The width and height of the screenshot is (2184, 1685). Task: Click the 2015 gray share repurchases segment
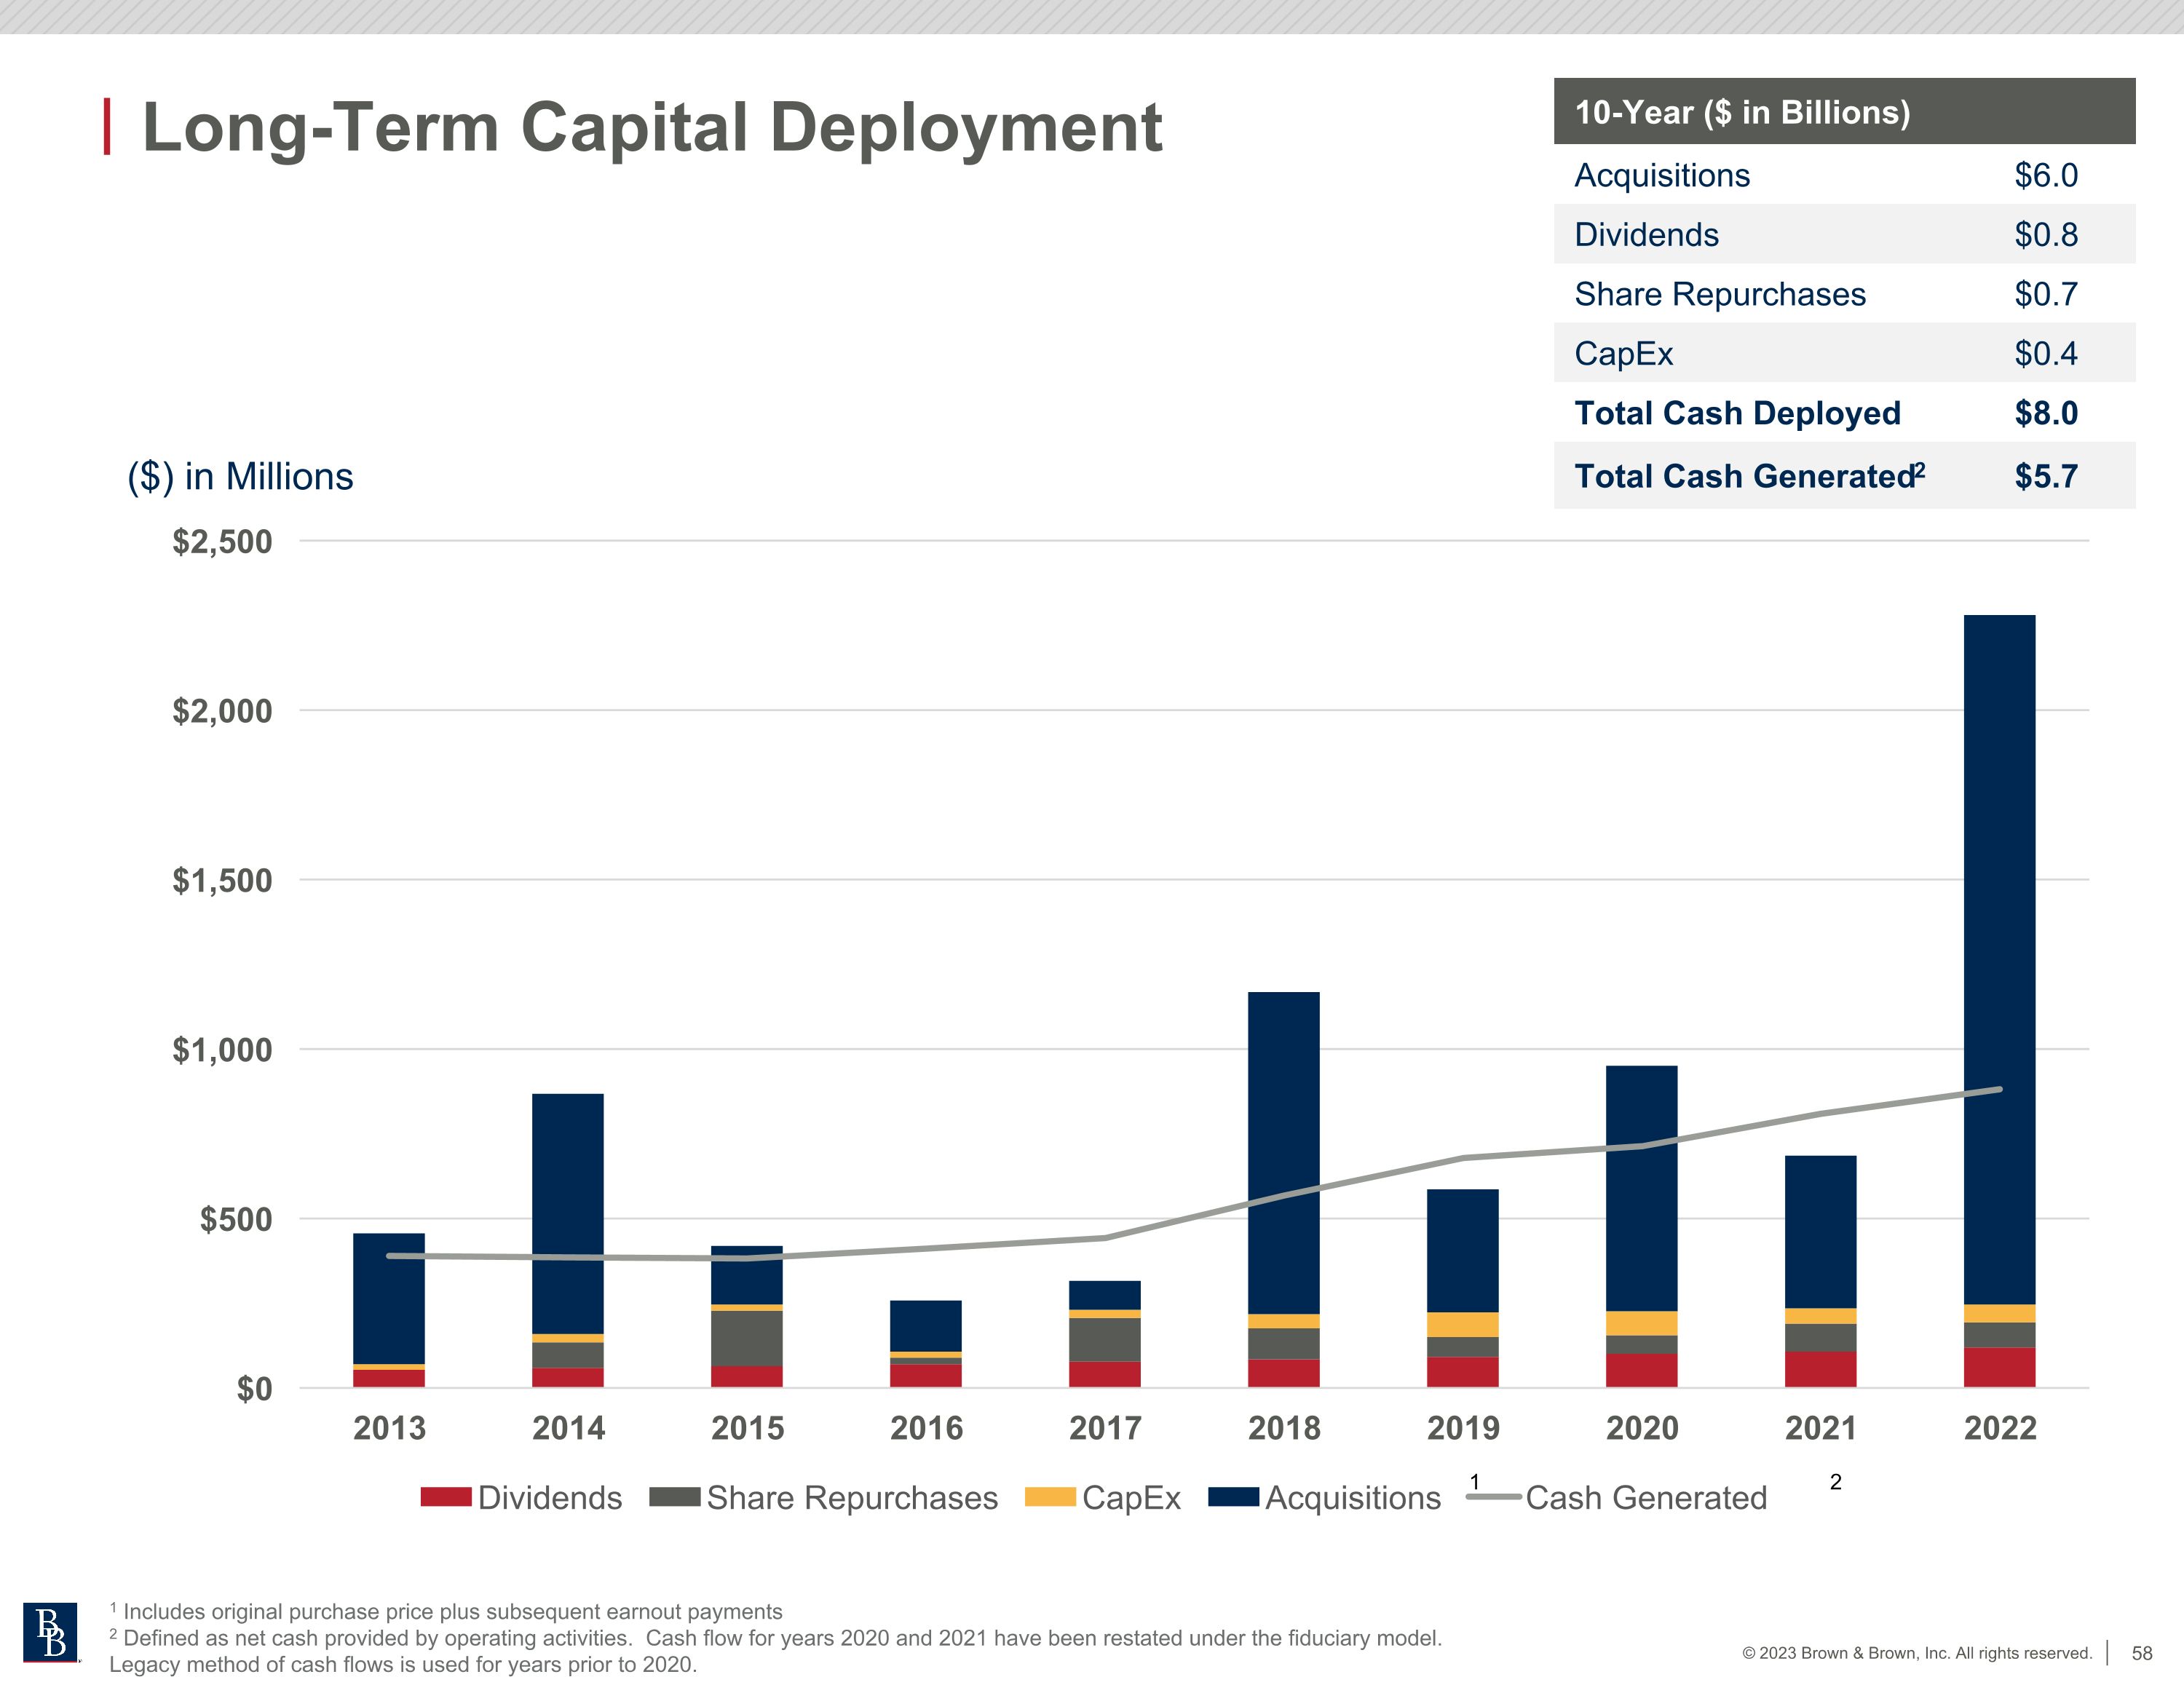pos(747,1338)
